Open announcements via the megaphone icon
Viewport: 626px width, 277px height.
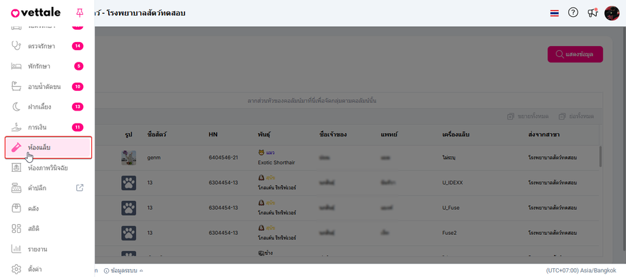pos(593,13)
